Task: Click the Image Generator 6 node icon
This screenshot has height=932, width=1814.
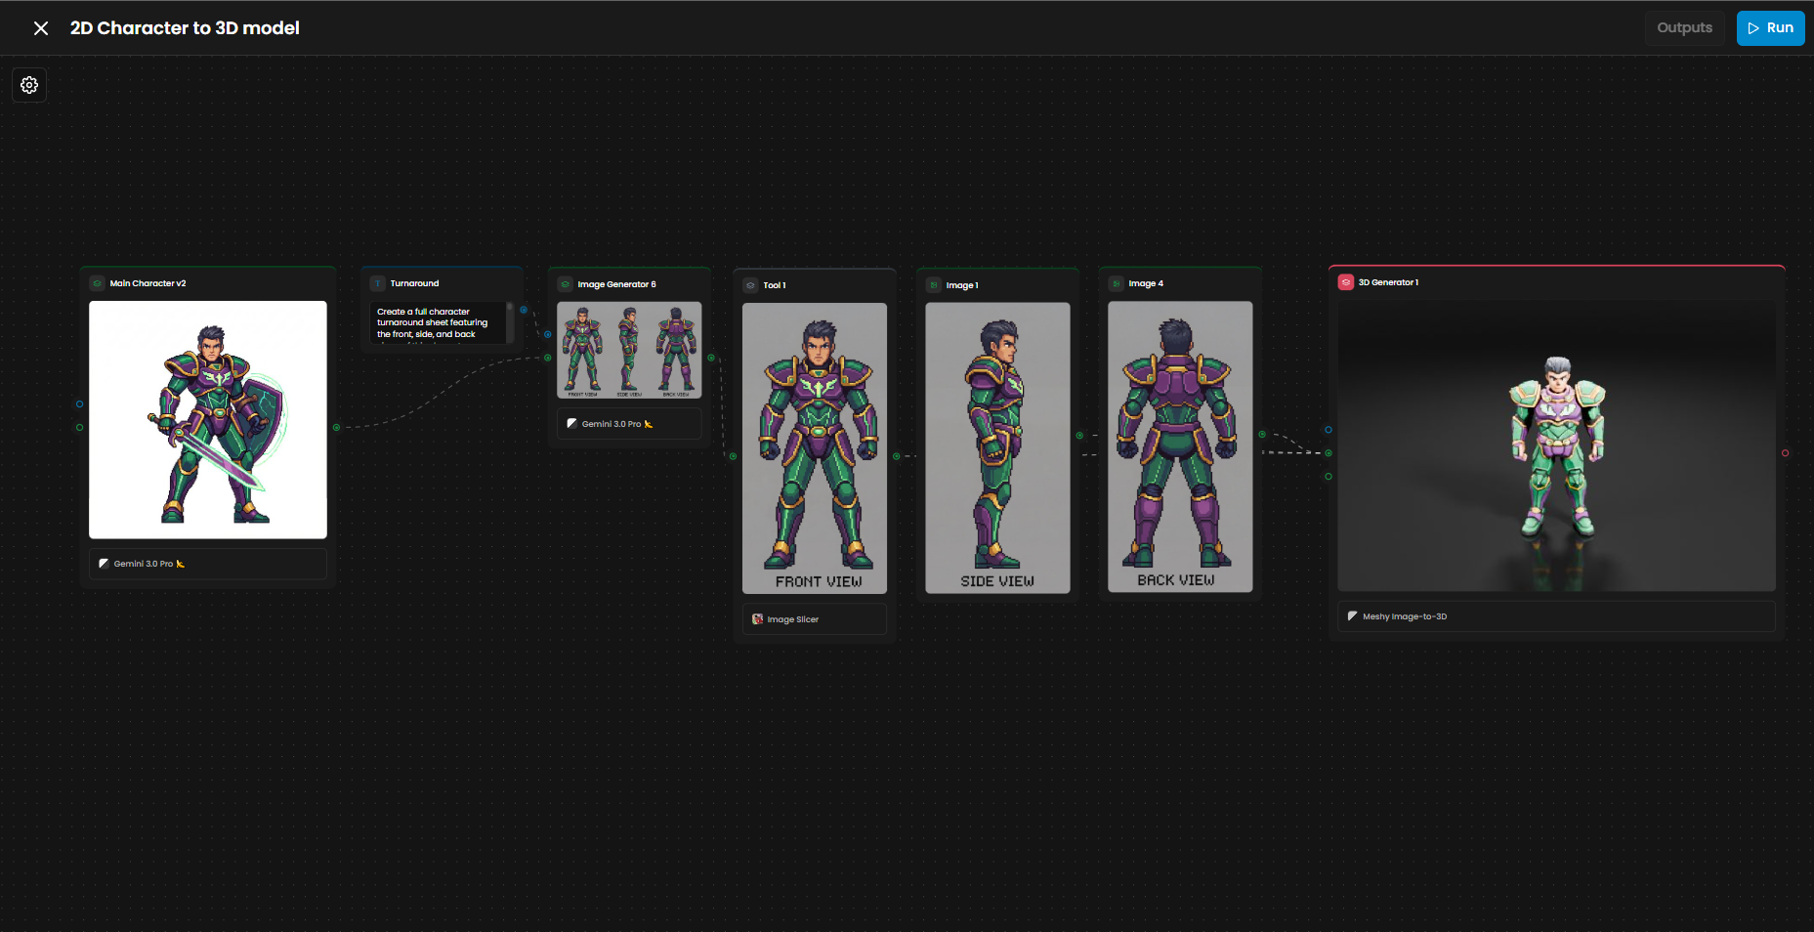Action: (565, 284)
